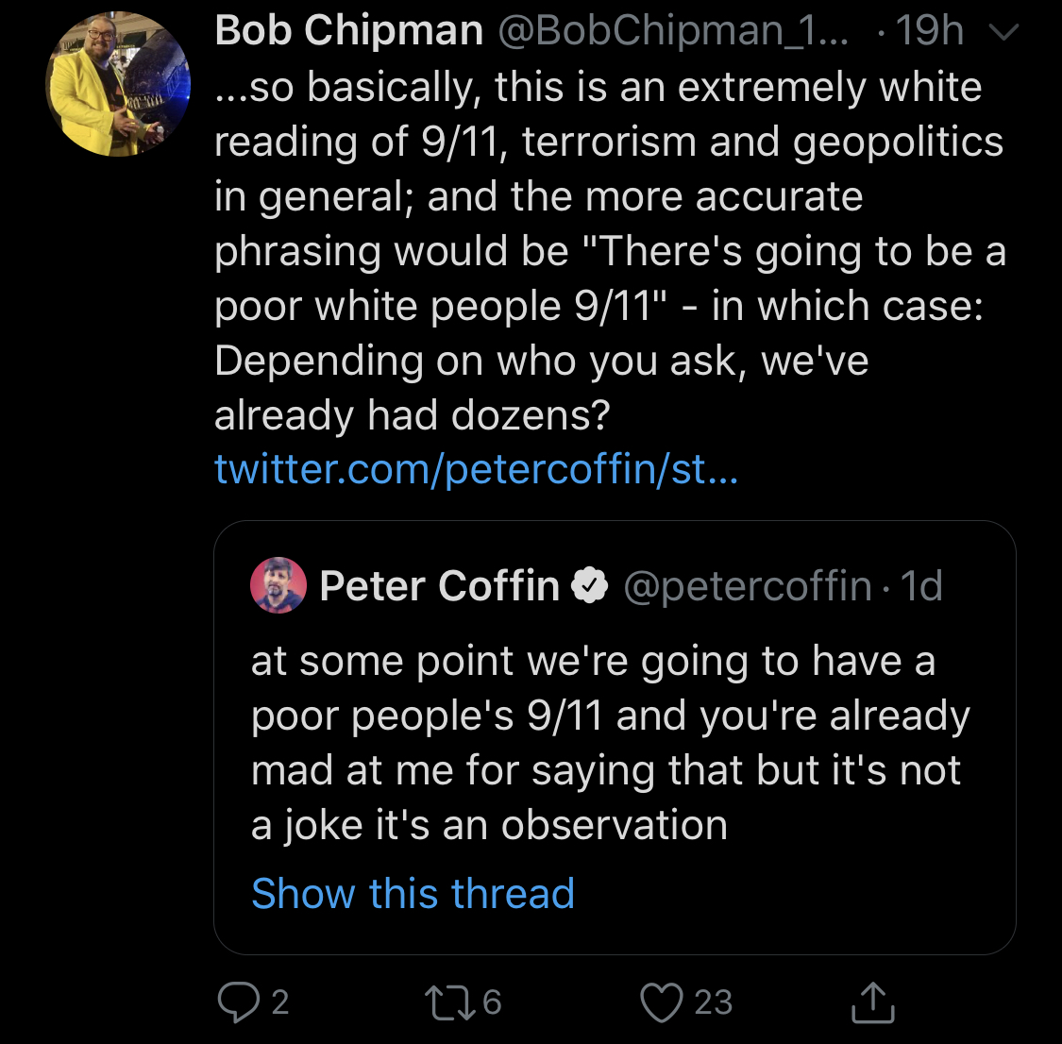Open the quoted tweet body text
Screen dimensions: 1062x1044
[x=610, y=743]
